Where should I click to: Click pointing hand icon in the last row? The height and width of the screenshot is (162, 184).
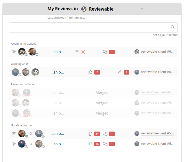[14, 144]
